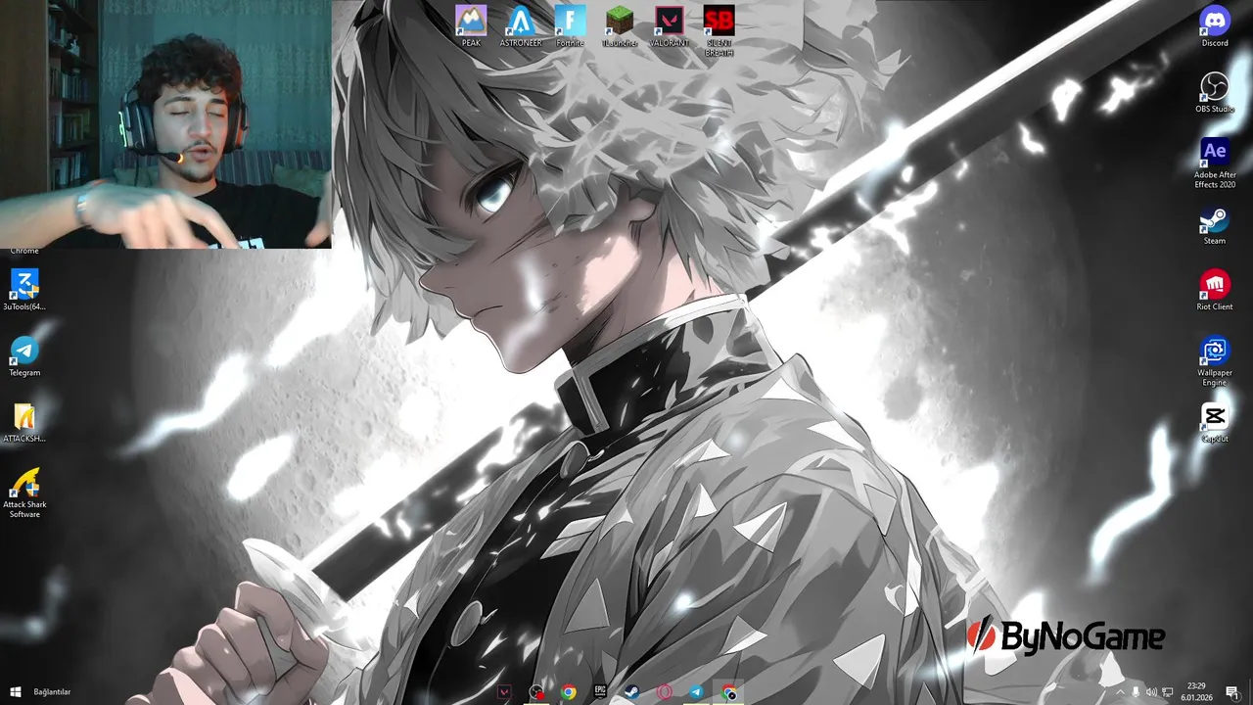Launch the VALORANT desktop shortcut
The height and width of the screenshot is (705, 1253).
[670, 26]
